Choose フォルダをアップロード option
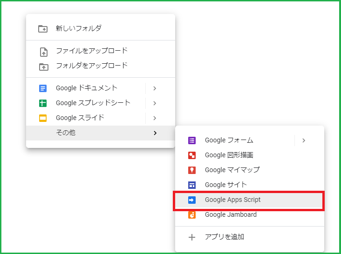Screen dimensions: 341x254 point(101,66)
